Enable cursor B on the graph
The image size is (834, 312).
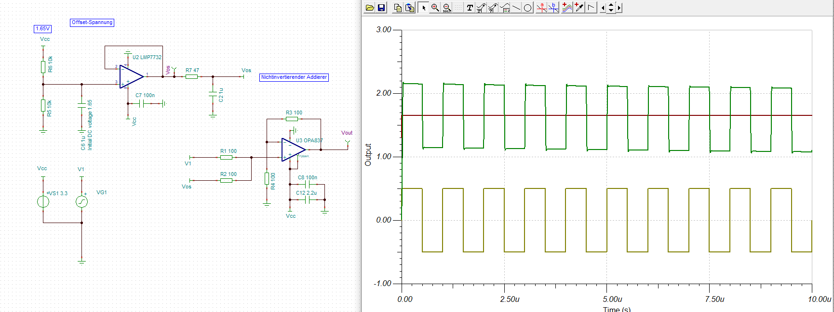(553, 8)
